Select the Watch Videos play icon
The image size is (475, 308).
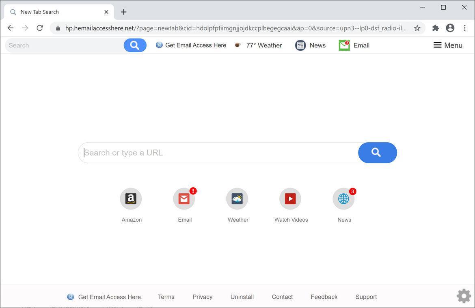click(x=290, y=199)
